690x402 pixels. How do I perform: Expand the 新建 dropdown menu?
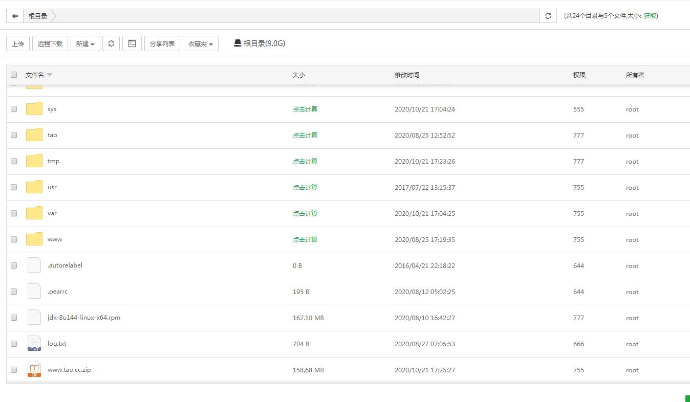click(85, 44)
